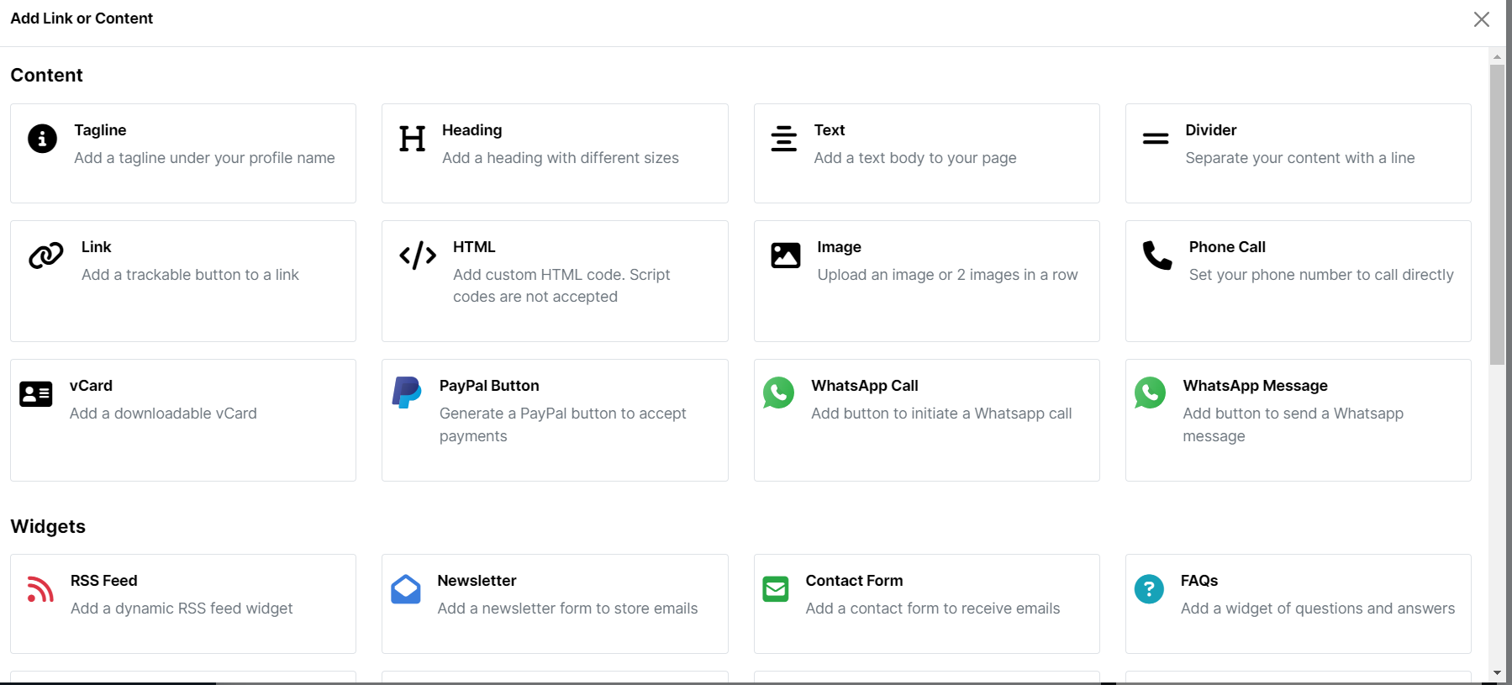Select the Link chain icon
This screenshot has width=1512, height=685.
46,255
